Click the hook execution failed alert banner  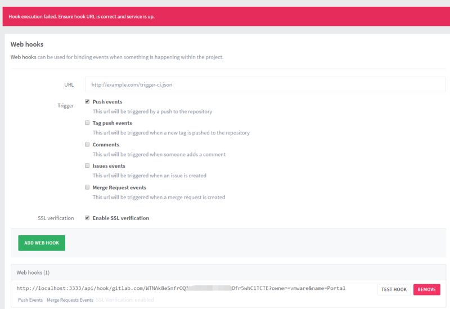coord(226,16)
